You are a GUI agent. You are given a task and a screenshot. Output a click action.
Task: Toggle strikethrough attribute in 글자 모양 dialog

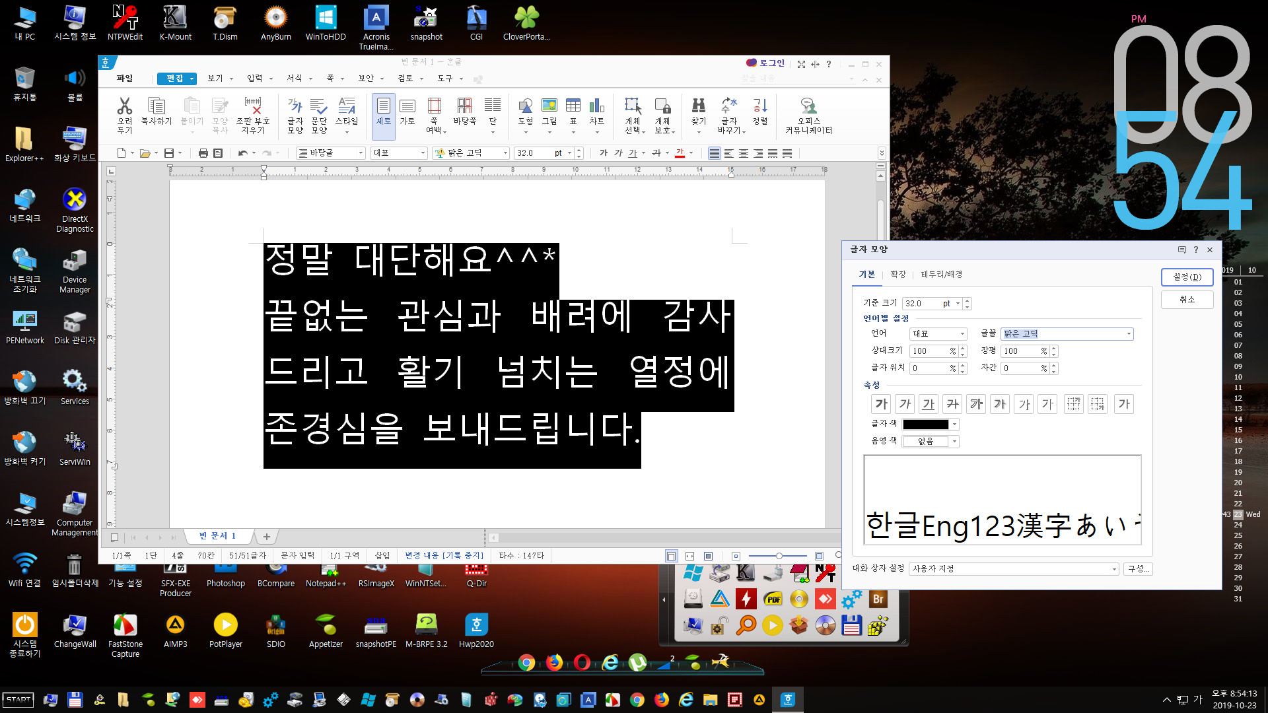(952, 404)
